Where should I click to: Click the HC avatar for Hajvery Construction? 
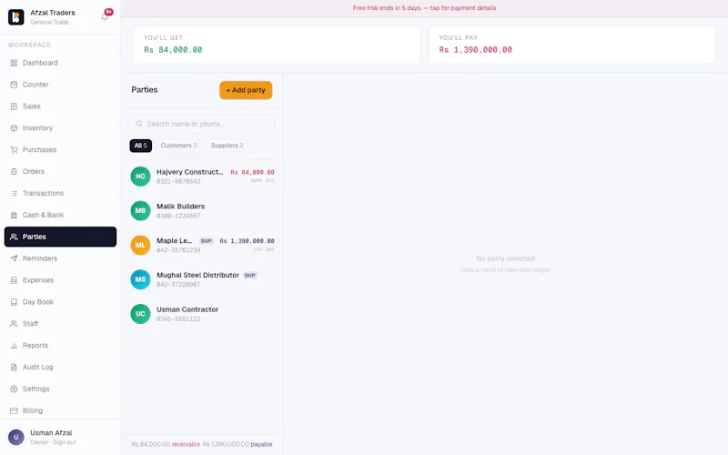(x=140, y=177)
